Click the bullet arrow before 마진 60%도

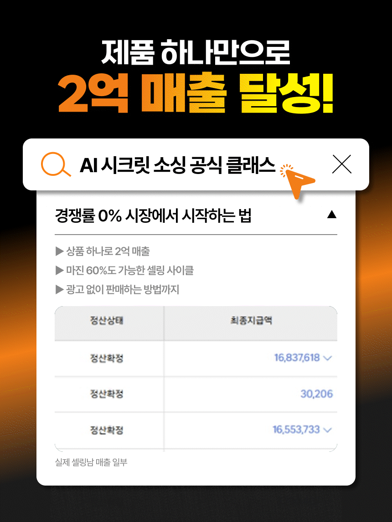pos(60,270)
